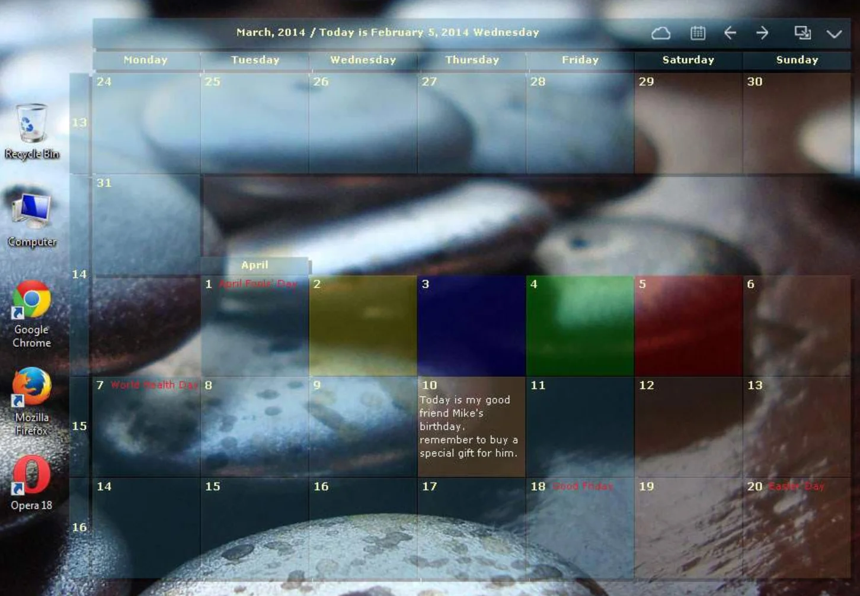Select March 28 day cell
The image size is (860, 596).
pos(580,123)
